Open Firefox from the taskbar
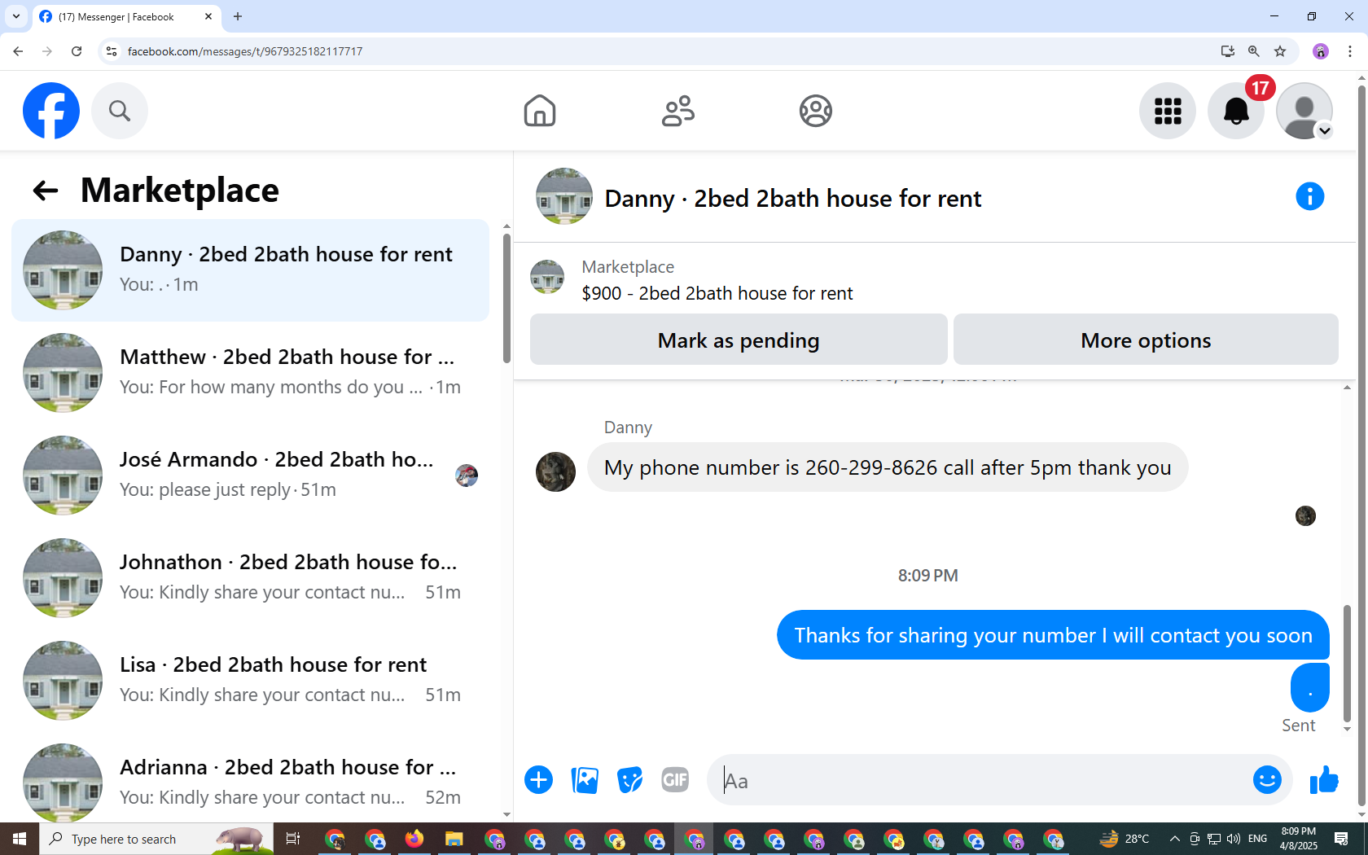The height and width of the screenshot is (855, 1368). tap(414, 839)
